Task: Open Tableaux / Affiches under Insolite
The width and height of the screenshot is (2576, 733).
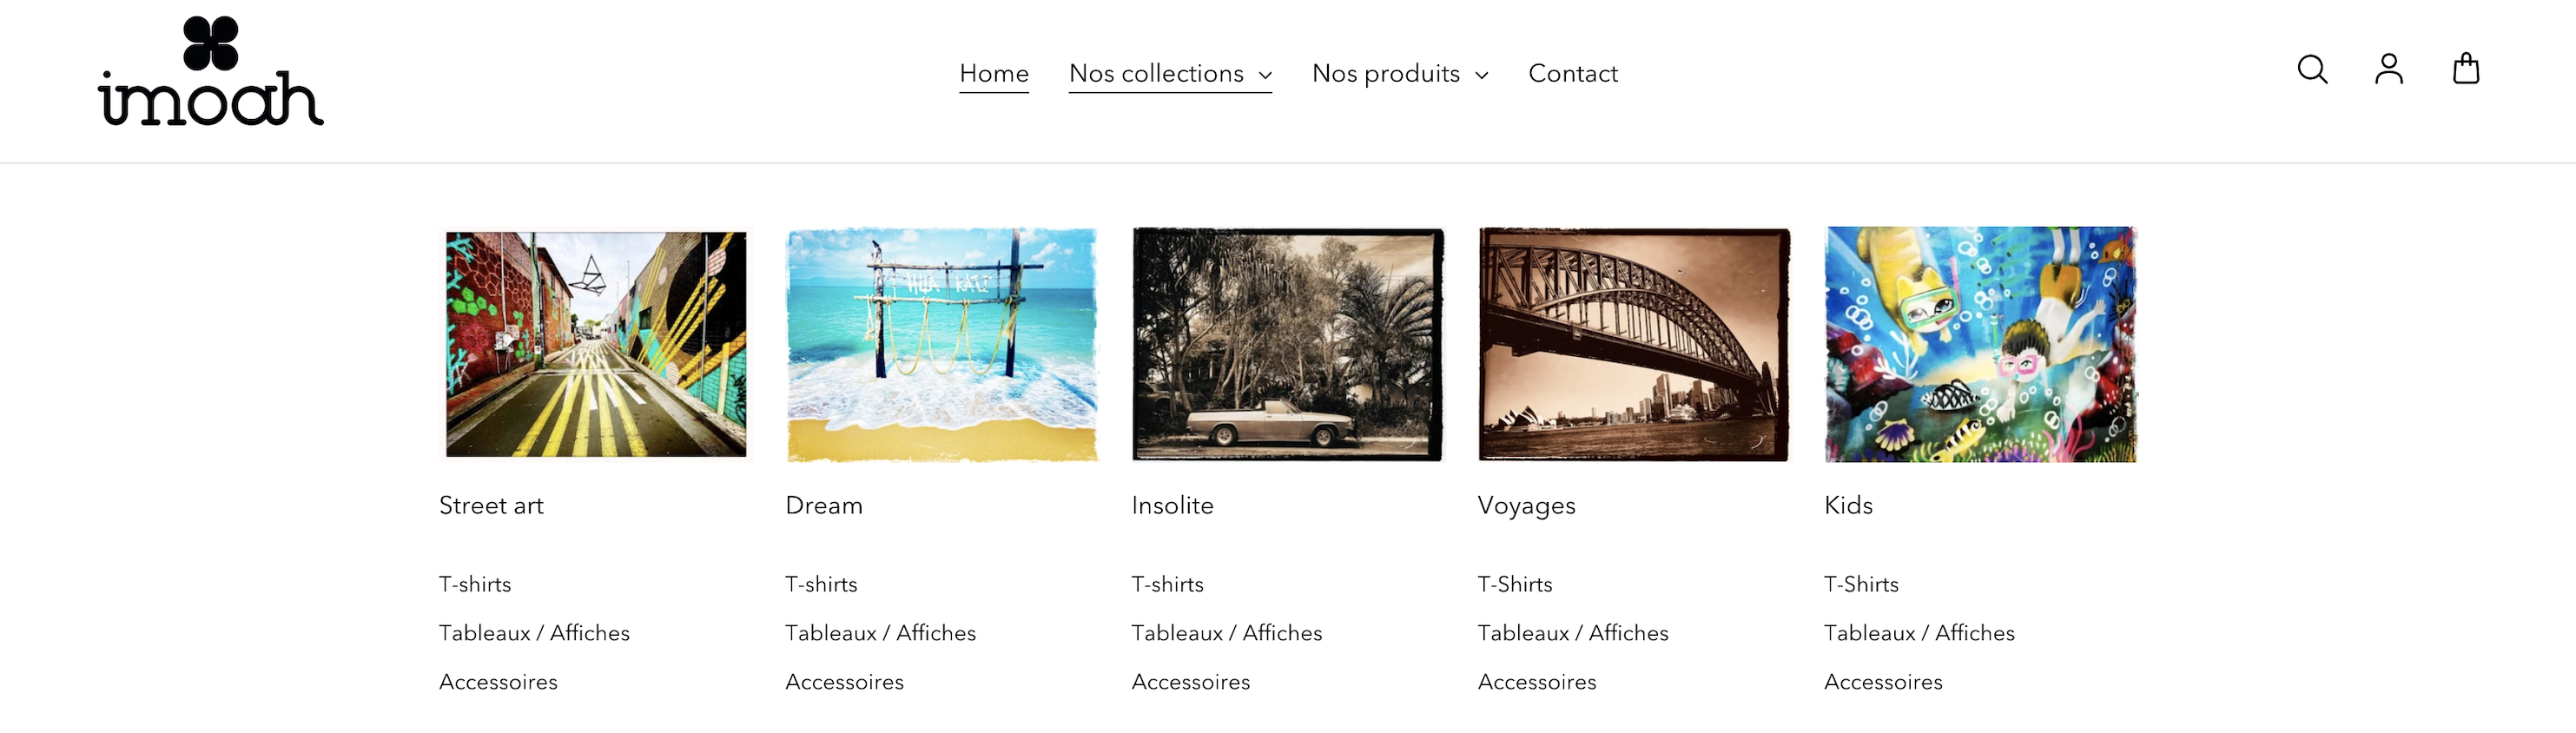Action: pyautogui.click(x=1226, y=633)
